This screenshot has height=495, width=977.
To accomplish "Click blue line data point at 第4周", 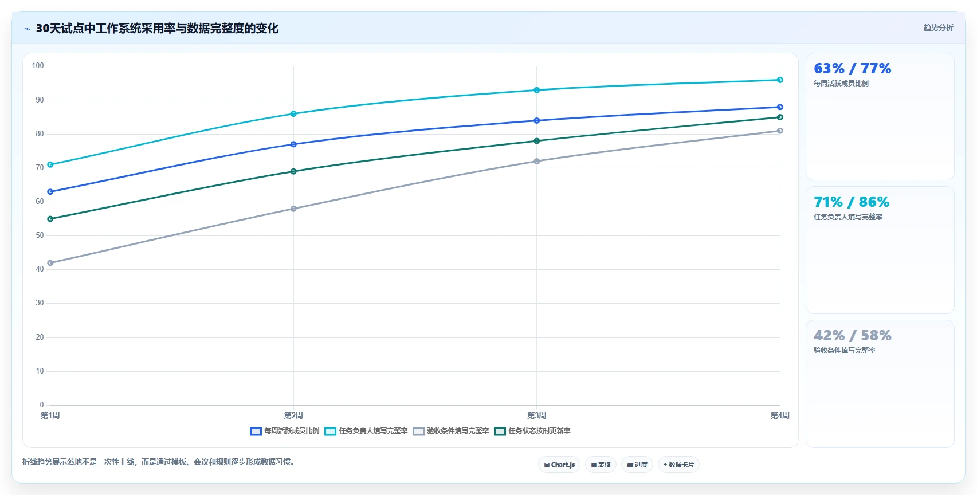I will point(780,107).
